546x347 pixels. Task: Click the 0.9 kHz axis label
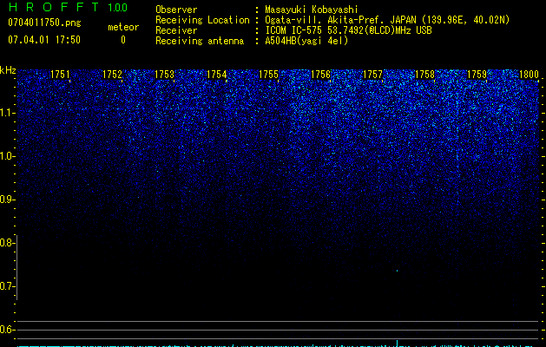click(6, 200)
